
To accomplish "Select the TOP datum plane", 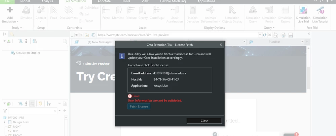I will coord(13,131).
